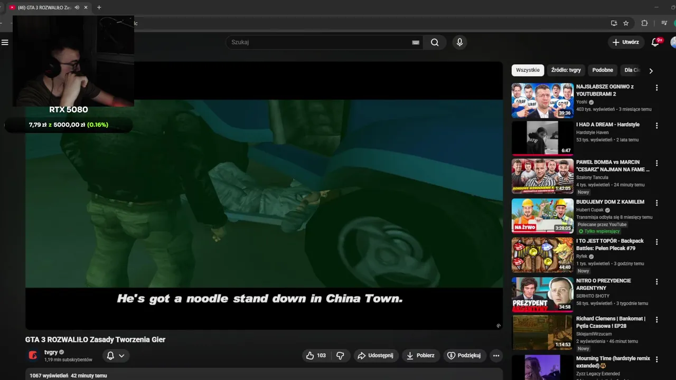
Task: Open on-screen keyboard icon in search box
Action: click(x=416, y=42)
